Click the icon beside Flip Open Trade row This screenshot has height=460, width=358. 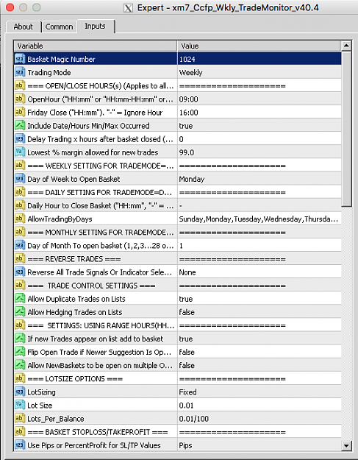[x=20, y=352]
